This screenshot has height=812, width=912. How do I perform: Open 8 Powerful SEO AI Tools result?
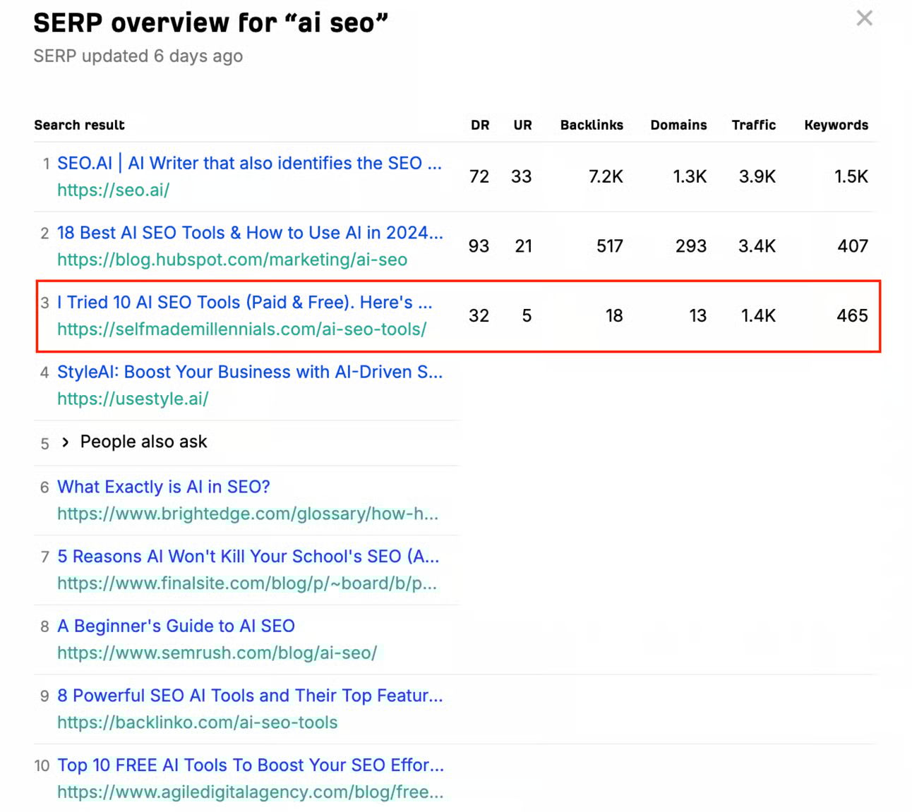point(250,696)
